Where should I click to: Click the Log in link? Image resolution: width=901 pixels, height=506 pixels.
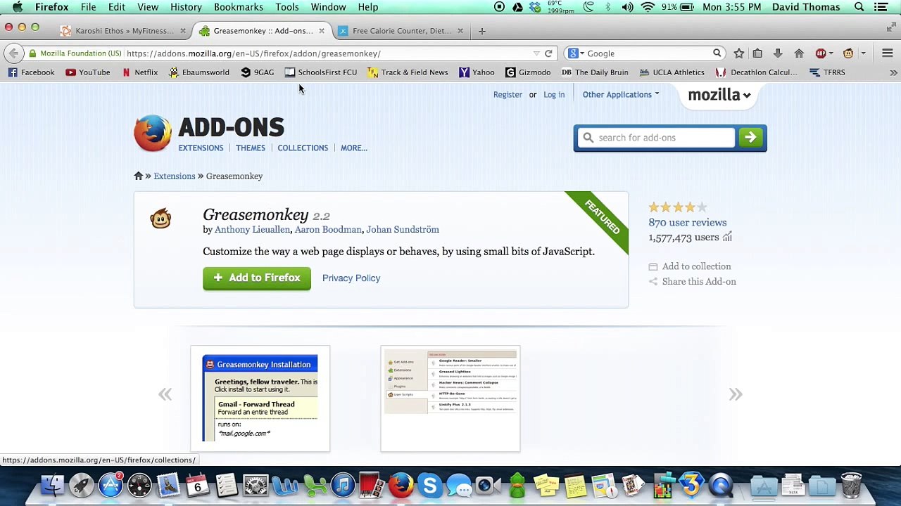point(554,94)
